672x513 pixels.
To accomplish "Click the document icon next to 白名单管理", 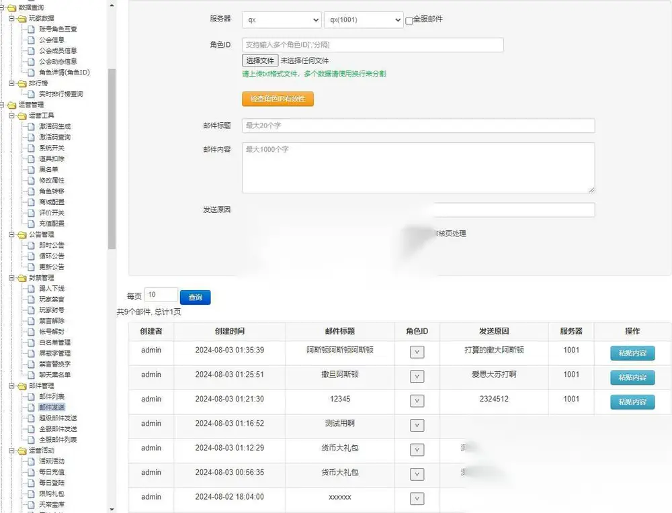I will pyautogui.click(x=31, y=342).
